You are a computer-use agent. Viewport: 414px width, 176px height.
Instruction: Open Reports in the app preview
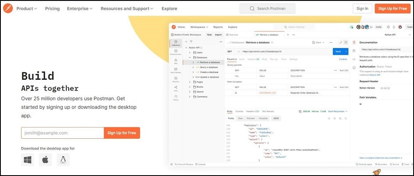point(218,27)
